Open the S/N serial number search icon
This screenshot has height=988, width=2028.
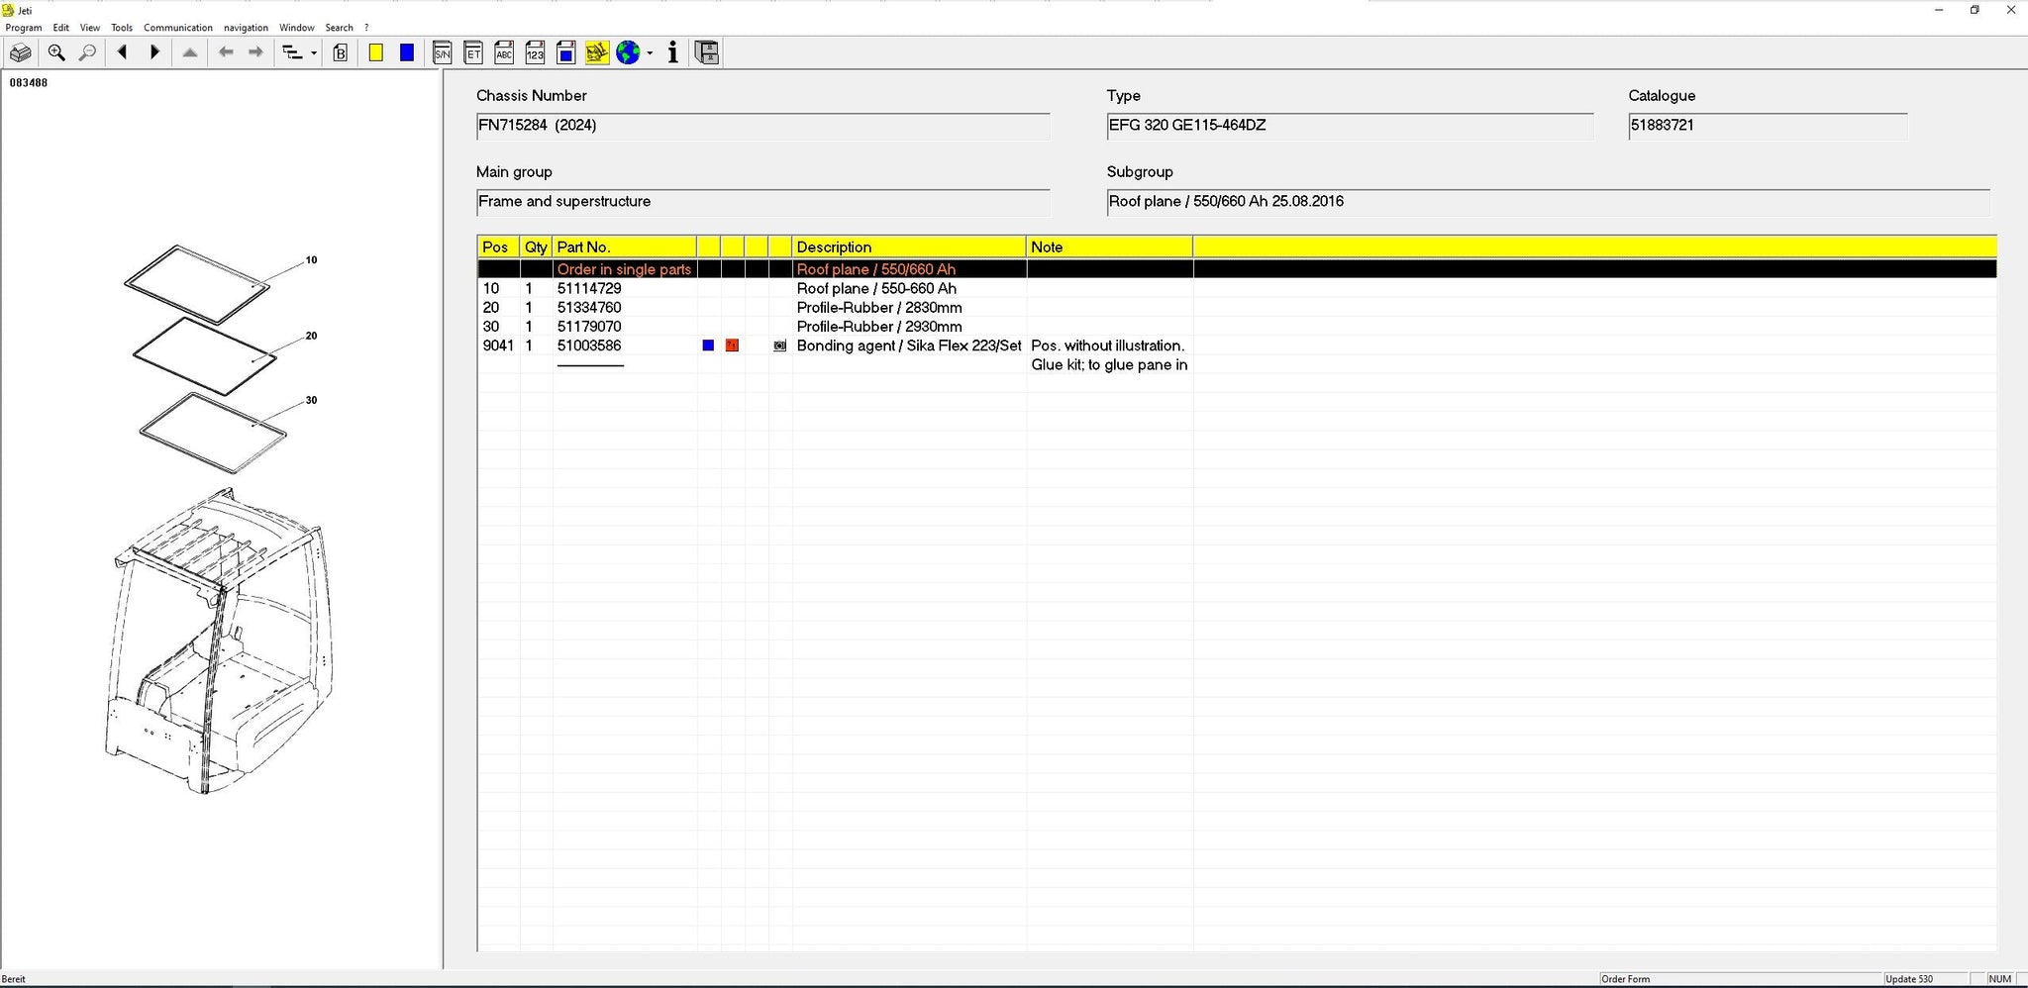(x=443, y=53)
